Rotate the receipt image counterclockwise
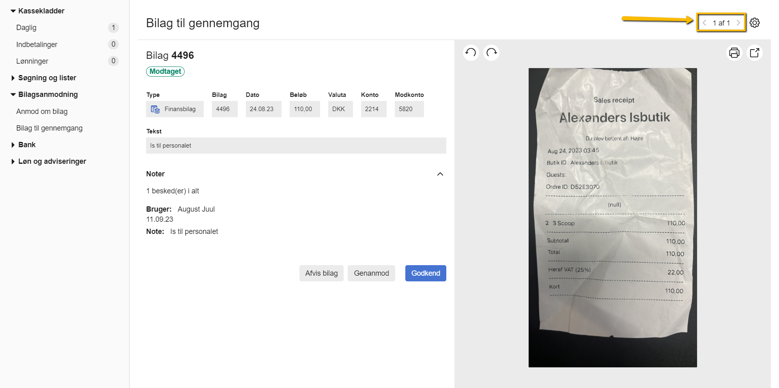 [471, 52]
